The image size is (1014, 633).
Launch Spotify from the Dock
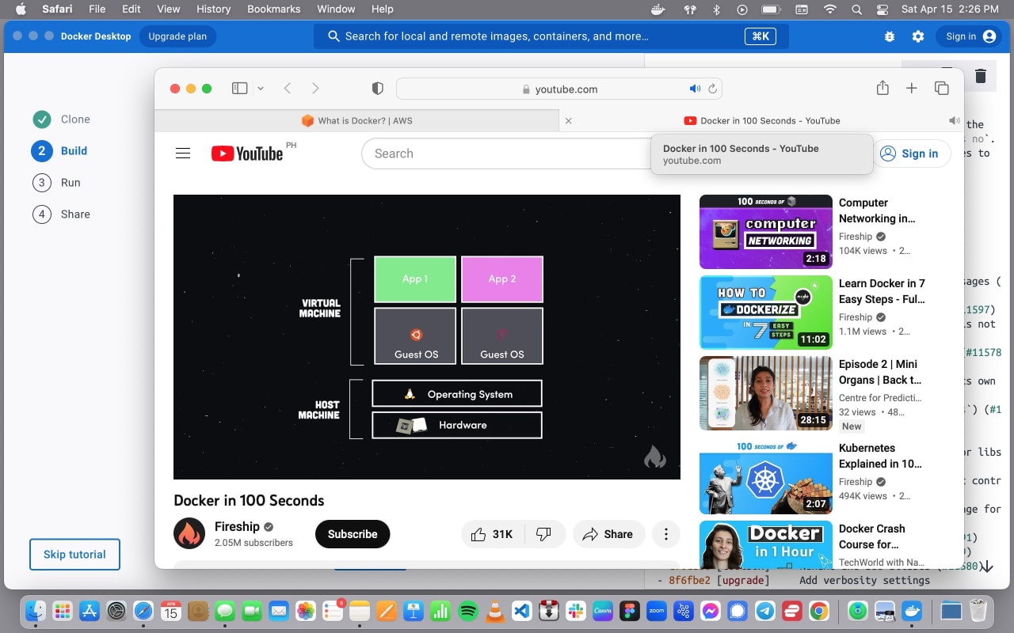(x=467, y=611)
